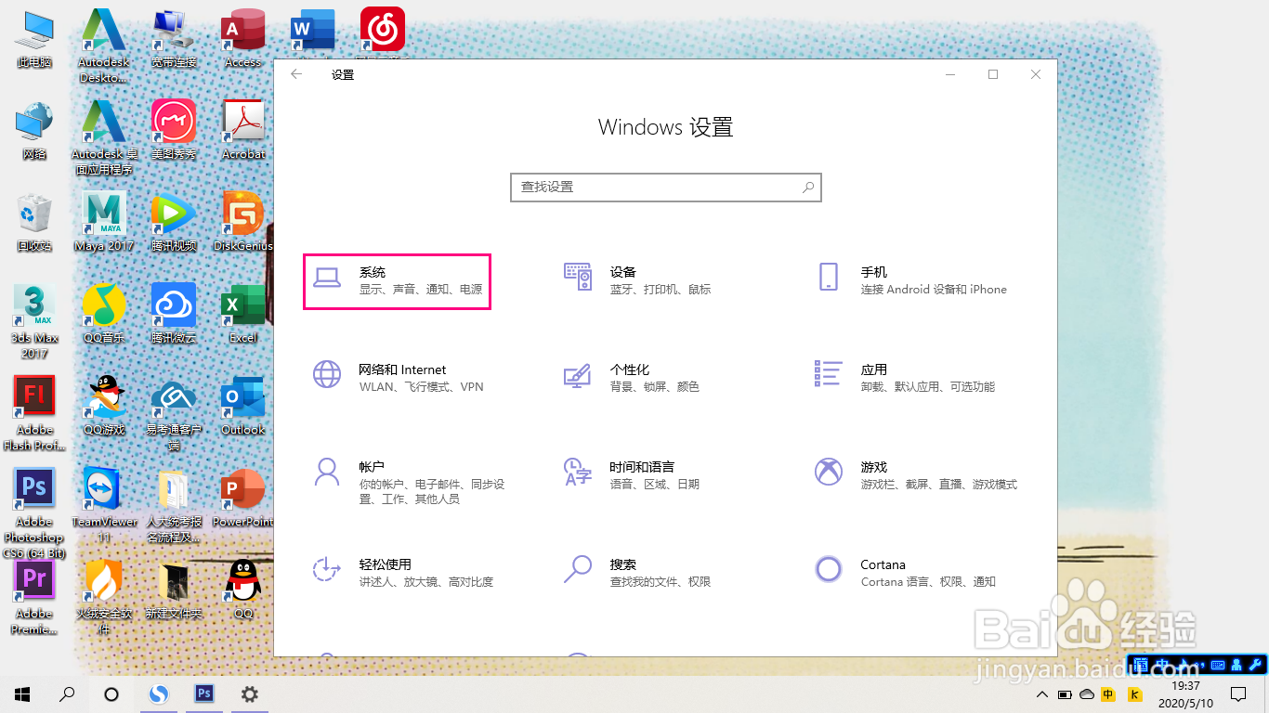Open the Start menu
The width and height of the screenshot is (1269, 713).
20,694
